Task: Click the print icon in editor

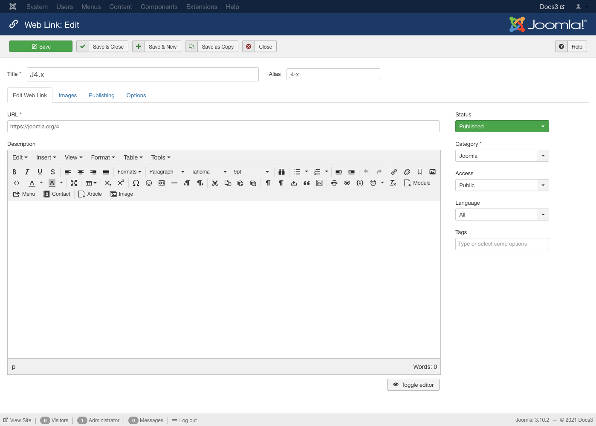Action: click(334, 183)
